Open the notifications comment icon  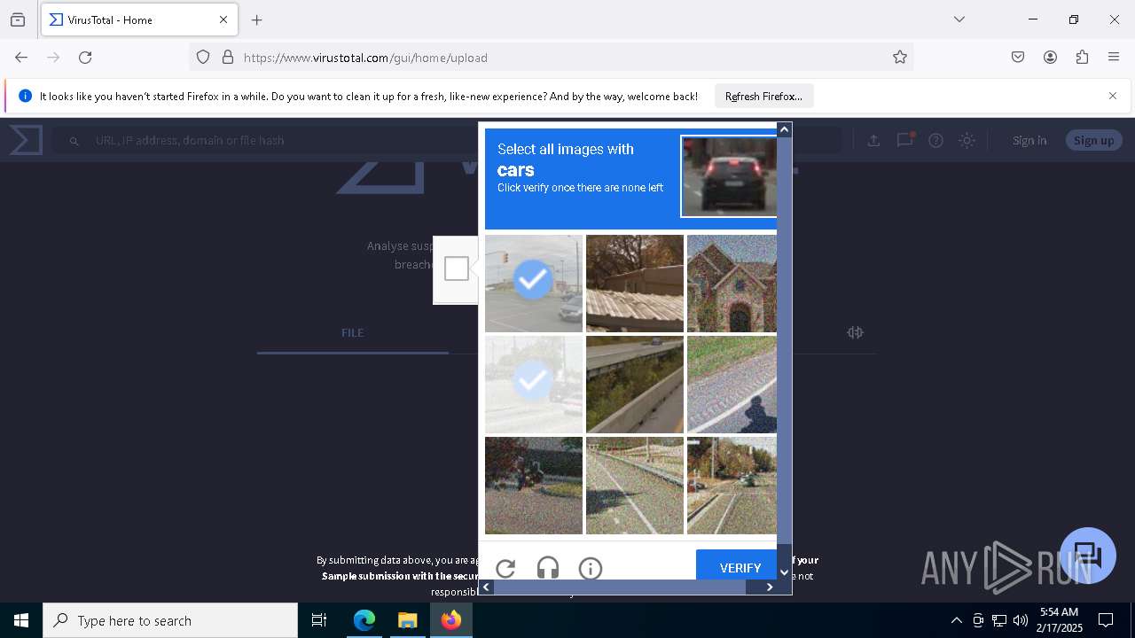[905, 140]
